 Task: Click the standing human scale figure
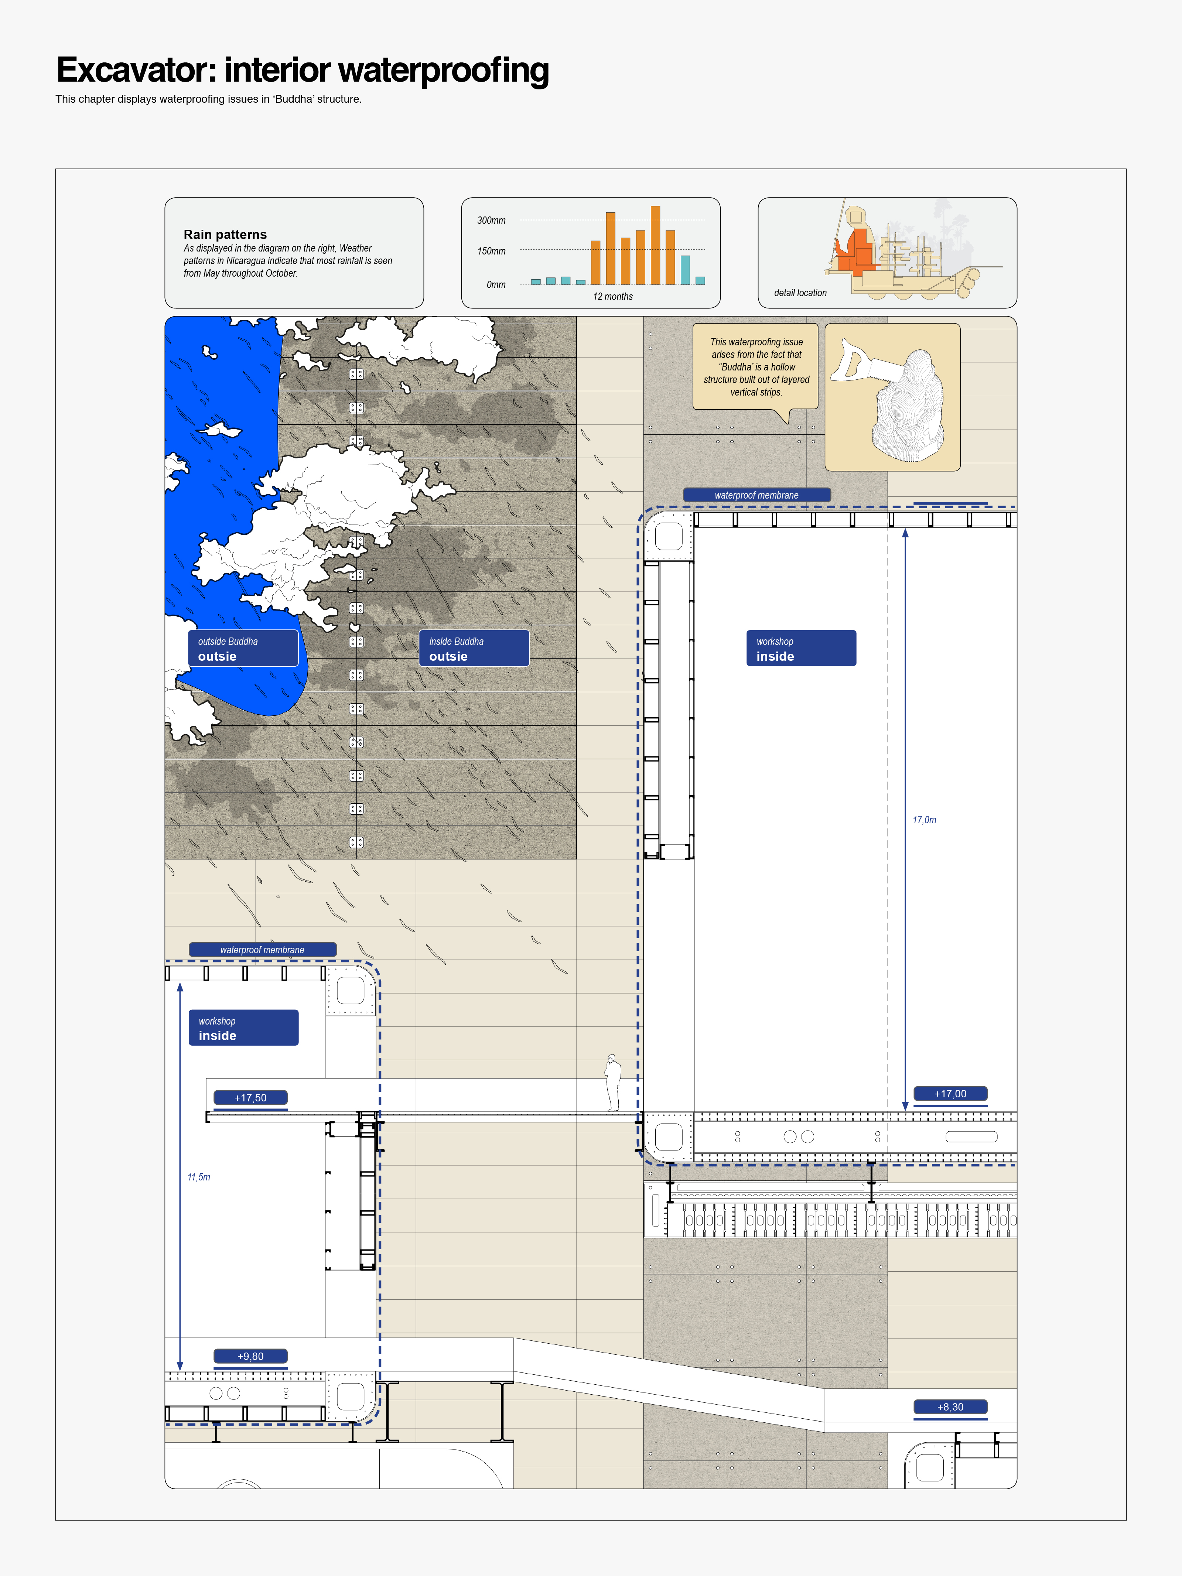613,1083
